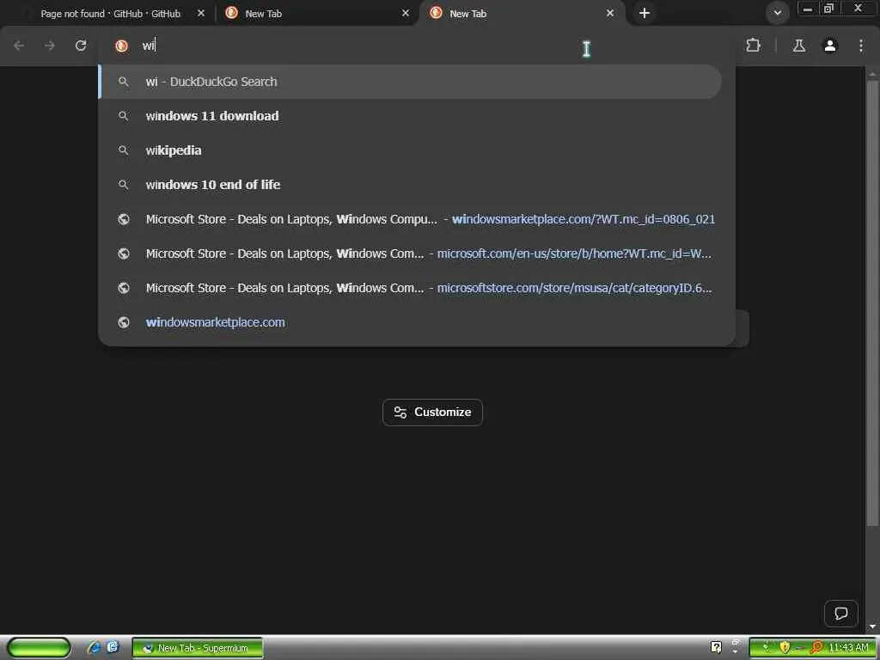The image size is (880, 660).
Task: Click the green Start button
Action: click(x=39, y=648)
